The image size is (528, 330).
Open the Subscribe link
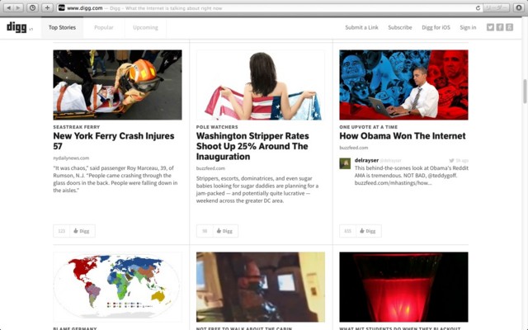click(x=400, y=27)
